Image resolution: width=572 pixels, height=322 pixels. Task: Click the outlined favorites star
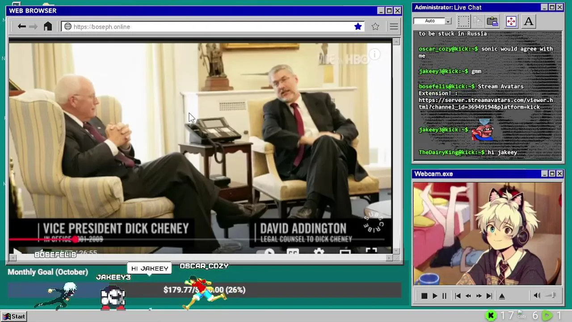pos(375,26)
